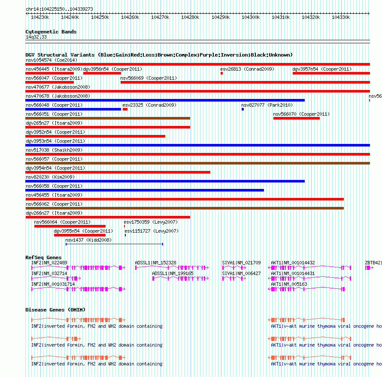Click the INF2|NM_022489 gene label
382x377 pixels.
coord(49,263)
